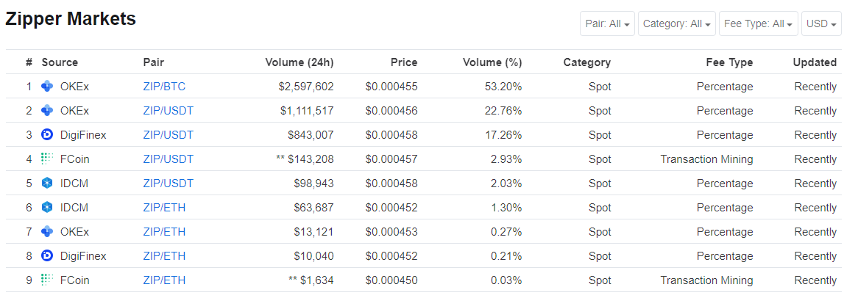
Task: Click the 17.26% volume share
Action: tap(505, 135)
